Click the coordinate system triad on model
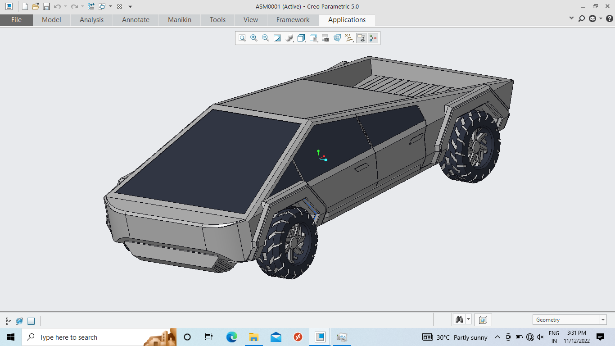This screenshot has height=346, width=615. [x=322, y=155]
